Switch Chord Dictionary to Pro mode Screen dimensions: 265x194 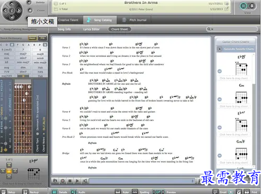point(43,38)
